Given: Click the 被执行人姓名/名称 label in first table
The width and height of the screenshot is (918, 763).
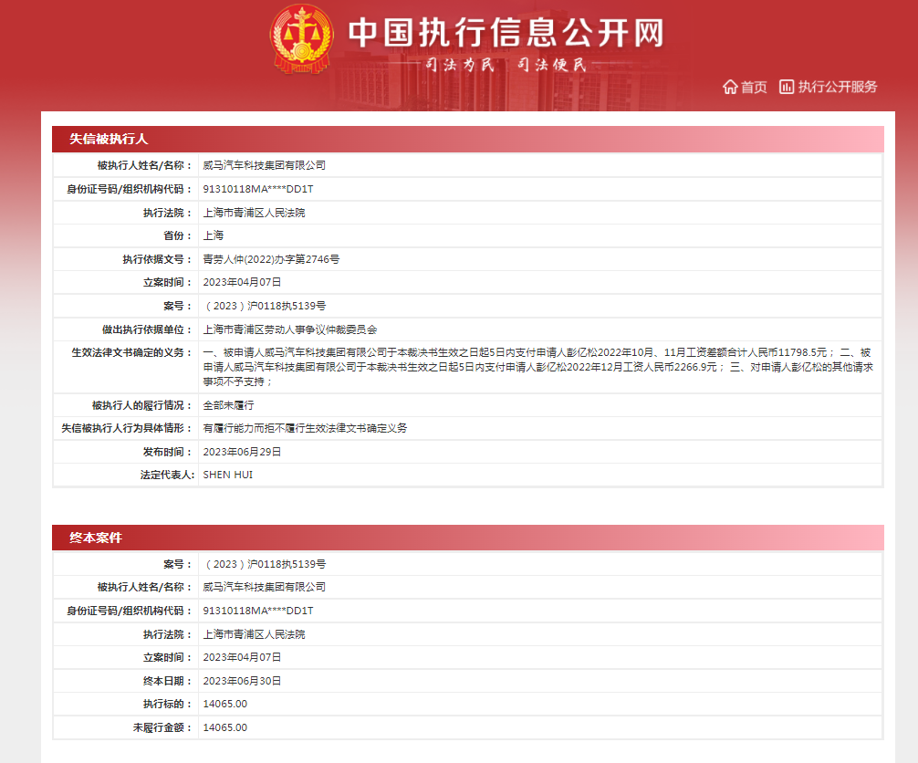Looking at the screenshot, I should (144, 166).
